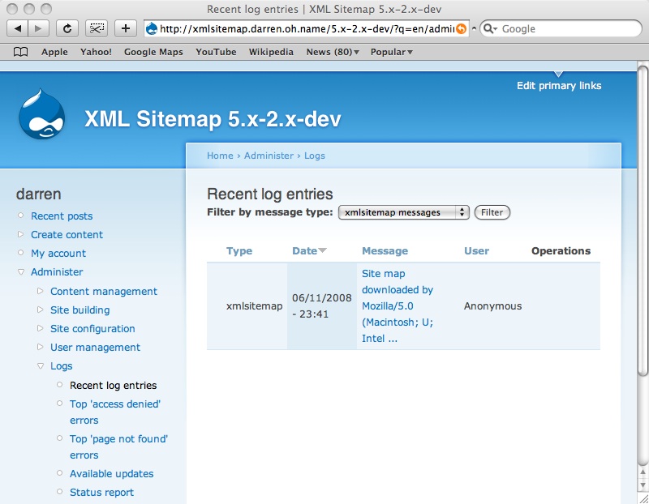Image resolution: width=649 pixels, height=504 pixels.
Task: Open the 'Site map downloaded by Mozilla' log message
Action: point(398,306)
